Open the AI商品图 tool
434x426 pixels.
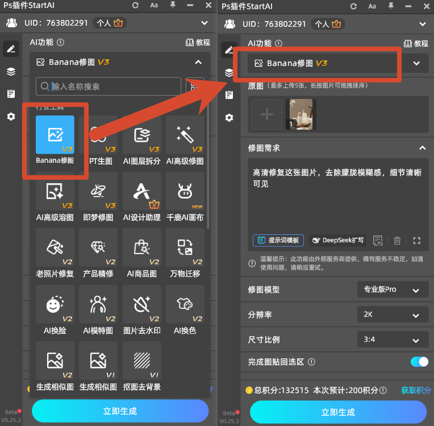point(141,247)
